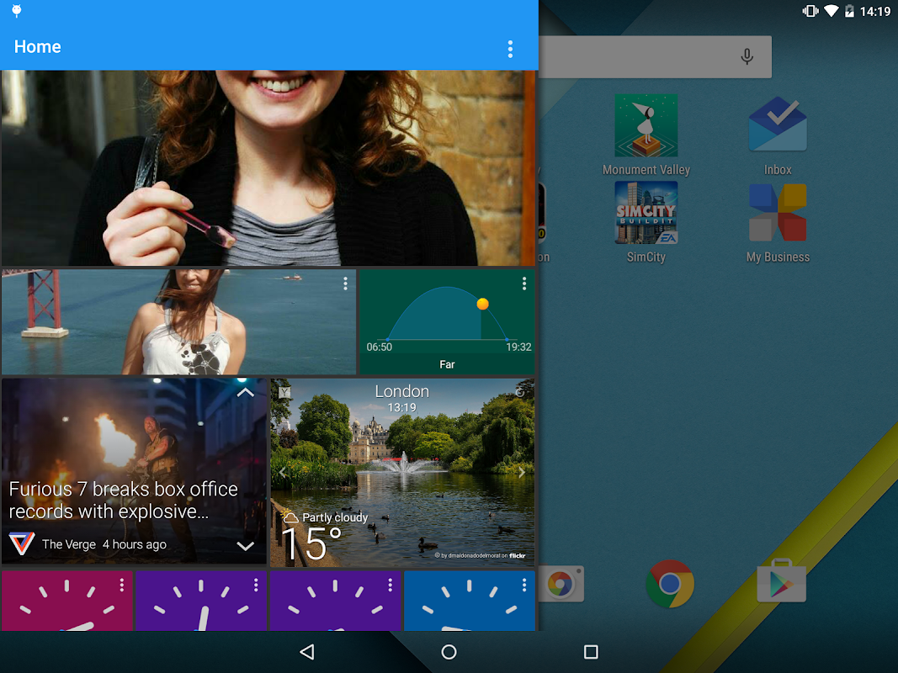
Task: Tap the Yahoo logo on weather widget
Action: pyautogui.click(x=284, y=392)
